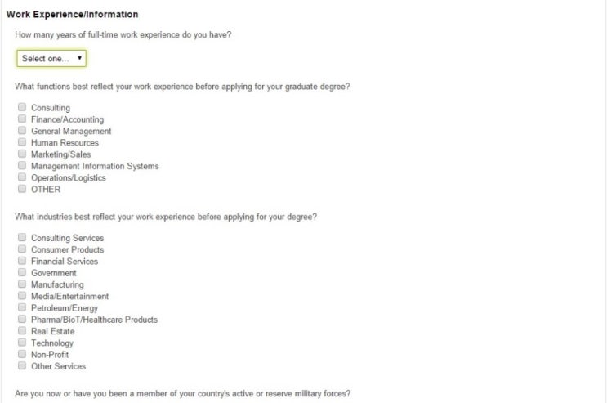The width and height of the screenshot is (607, 403).
Task: Enable the Human Resources option
Action: point(22,142)
